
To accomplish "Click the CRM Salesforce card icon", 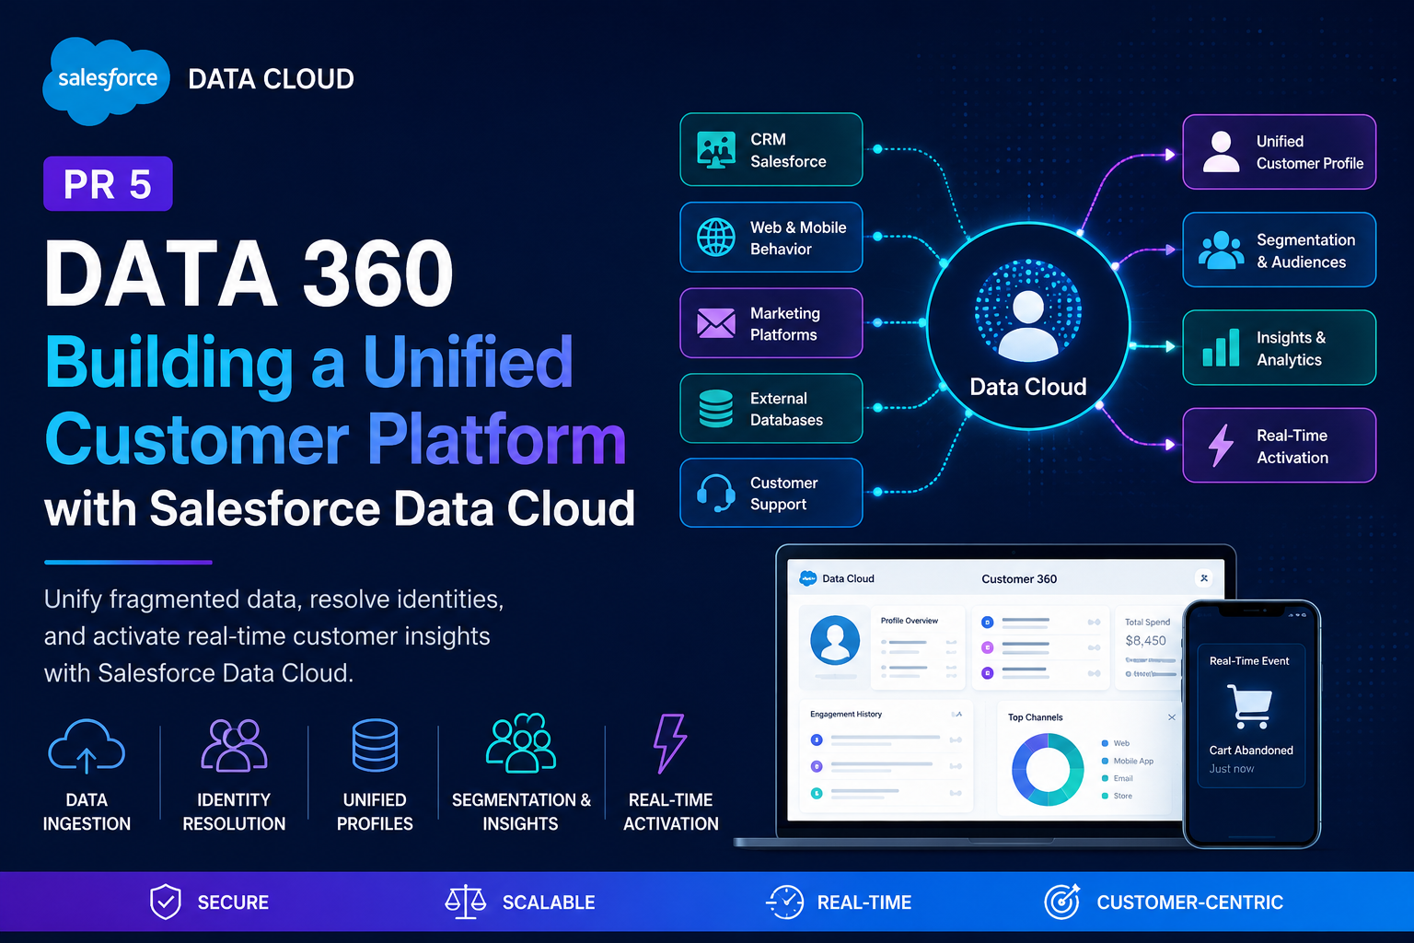I will tap(716, 150).
